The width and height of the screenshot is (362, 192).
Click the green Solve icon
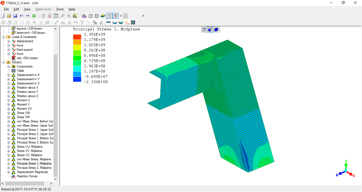tap(34, 16)
